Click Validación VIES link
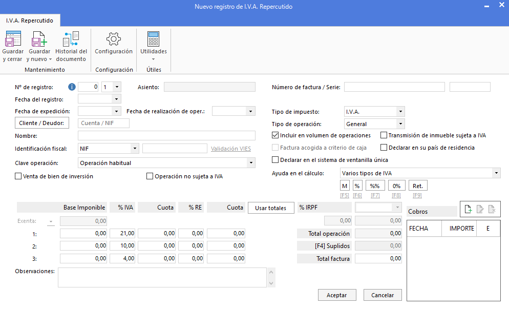 [231, 149]
